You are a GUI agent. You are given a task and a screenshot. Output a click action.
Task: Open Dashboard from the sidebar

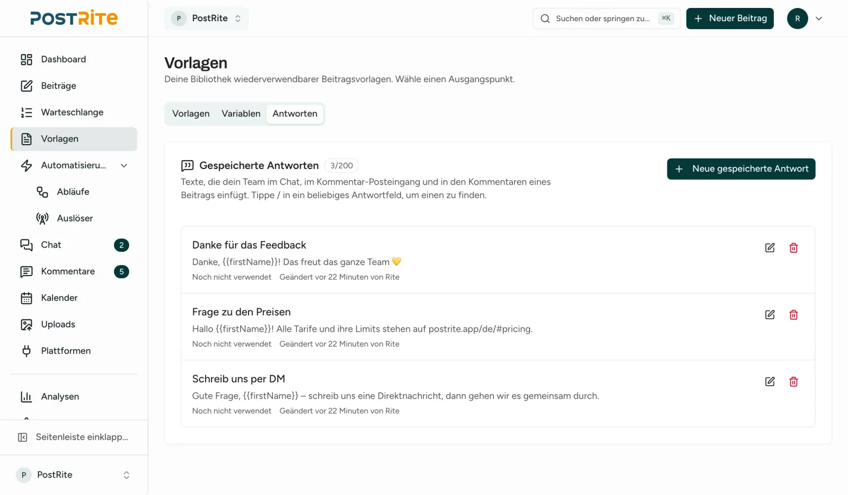(74, 59)
